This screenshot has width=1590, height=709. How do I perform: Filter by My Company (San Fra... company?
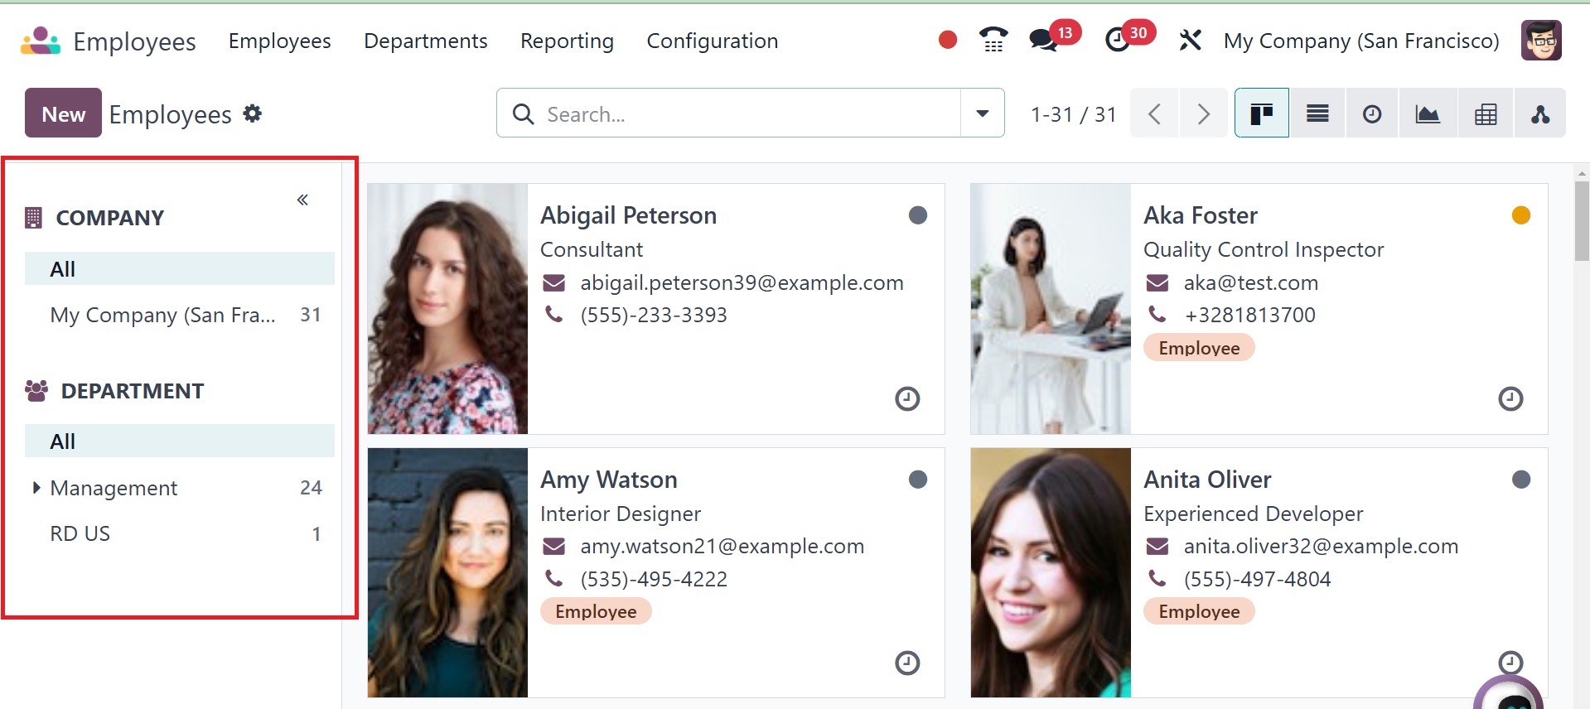(180, 315)
